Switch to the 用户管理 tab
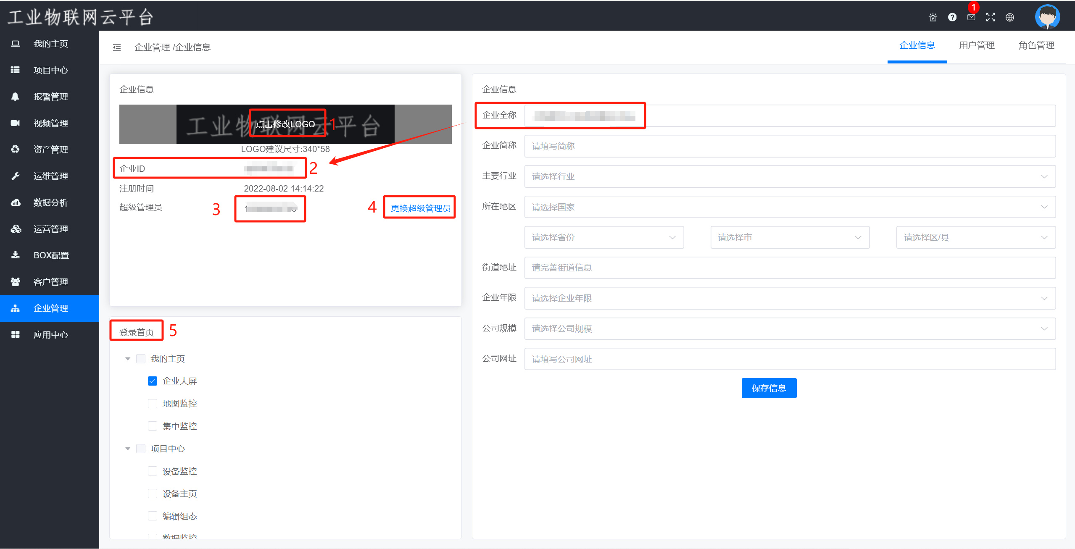Screen dimensions: 1075x549 point(977,45)
